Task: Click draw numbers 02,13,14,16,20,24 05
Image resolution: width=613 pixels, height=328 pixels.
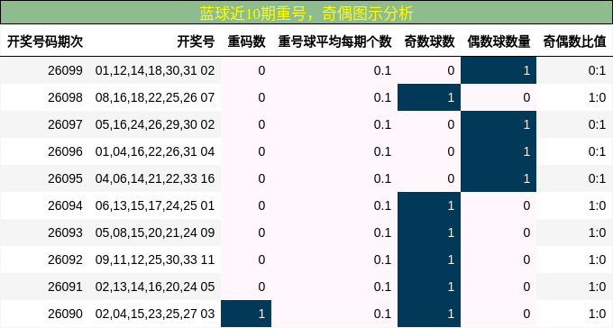Action: pyautogui.click(x=155, y=287)
